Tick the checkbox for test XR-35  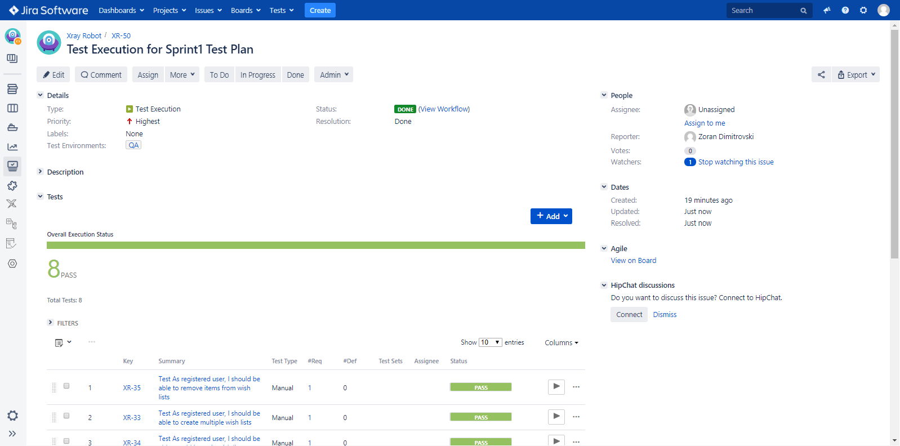coord(66,386)
